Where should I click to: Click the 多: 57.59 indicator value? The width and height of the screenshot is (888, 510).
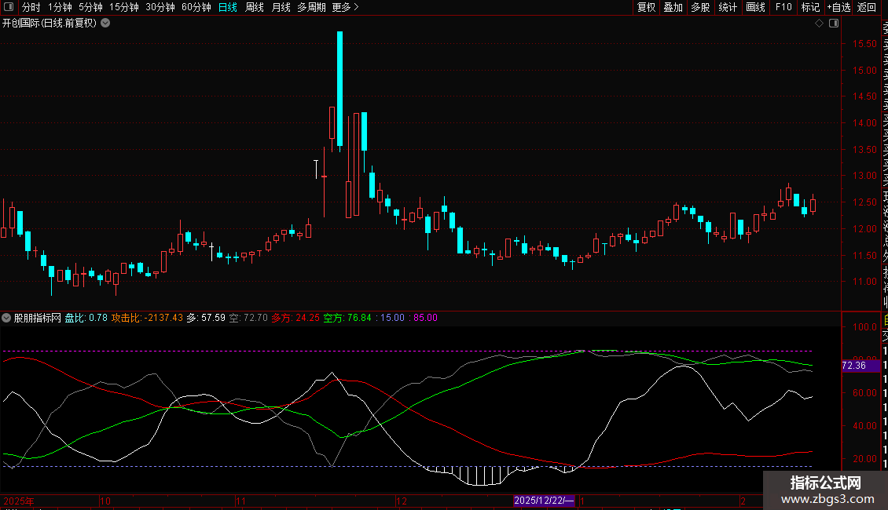206,318
